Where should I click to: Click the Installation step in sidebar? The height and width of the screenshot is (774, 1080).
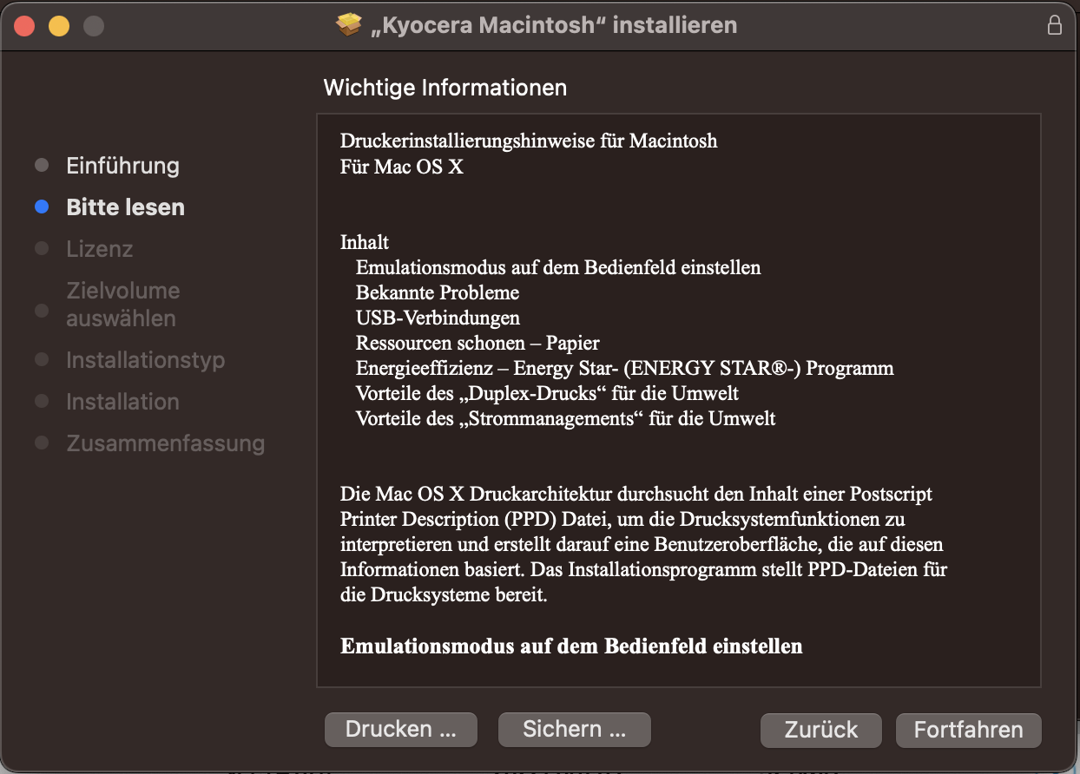[x=122, y=402]
